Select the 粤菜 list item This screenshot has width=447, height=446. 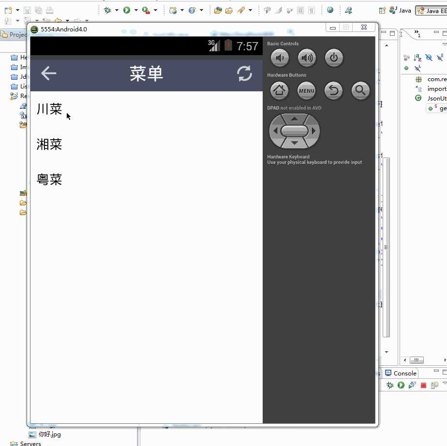pyautogui.click(x=146, y=180)
